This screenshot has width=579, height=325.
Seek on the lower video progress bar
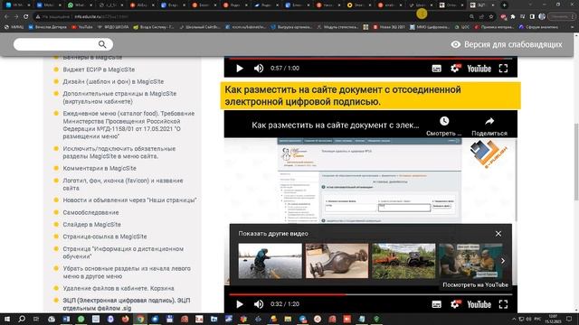[371, 295]
